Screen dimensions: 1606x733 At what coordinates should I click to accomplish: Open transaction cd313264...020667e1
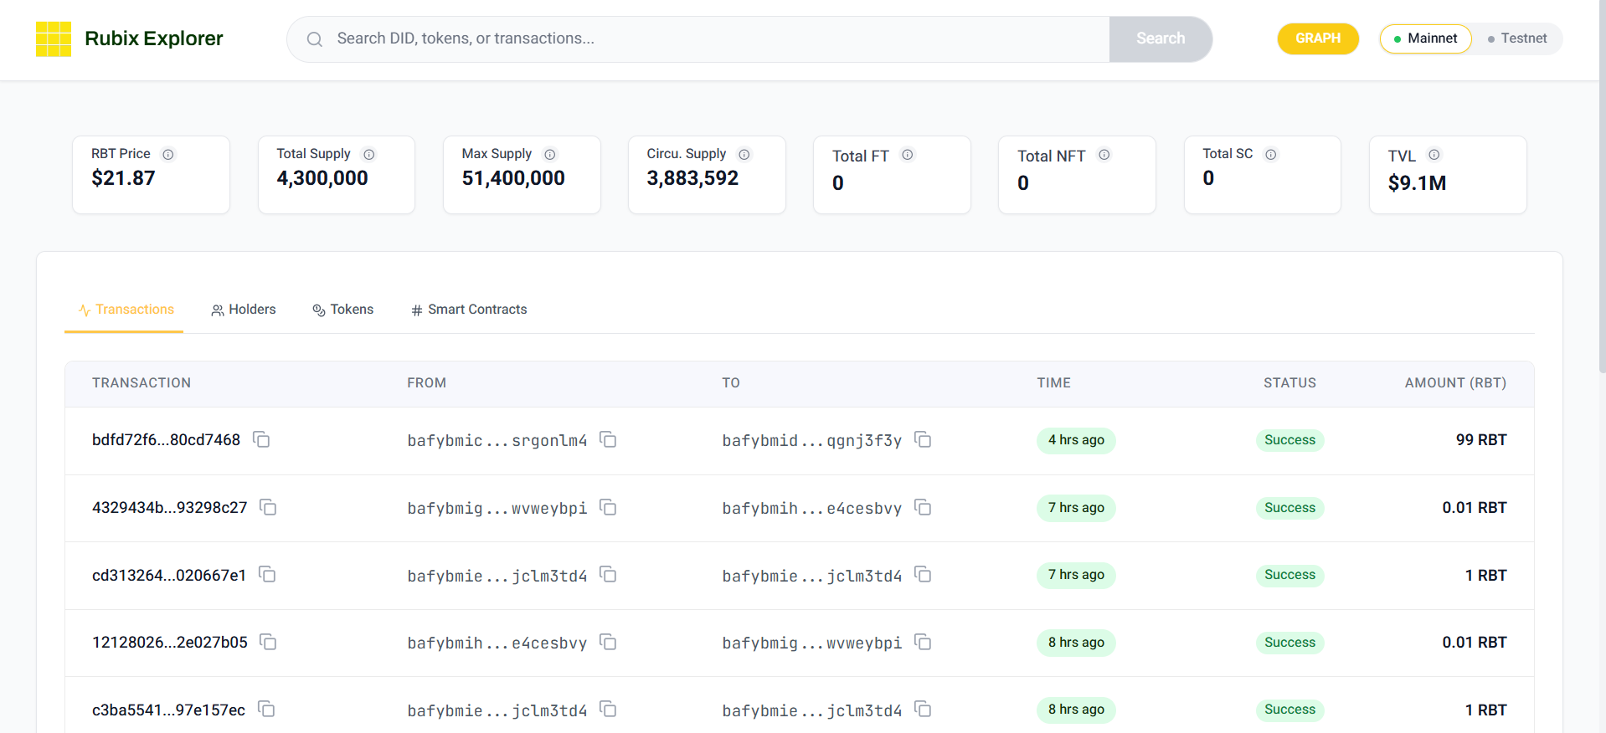(169, 575)
